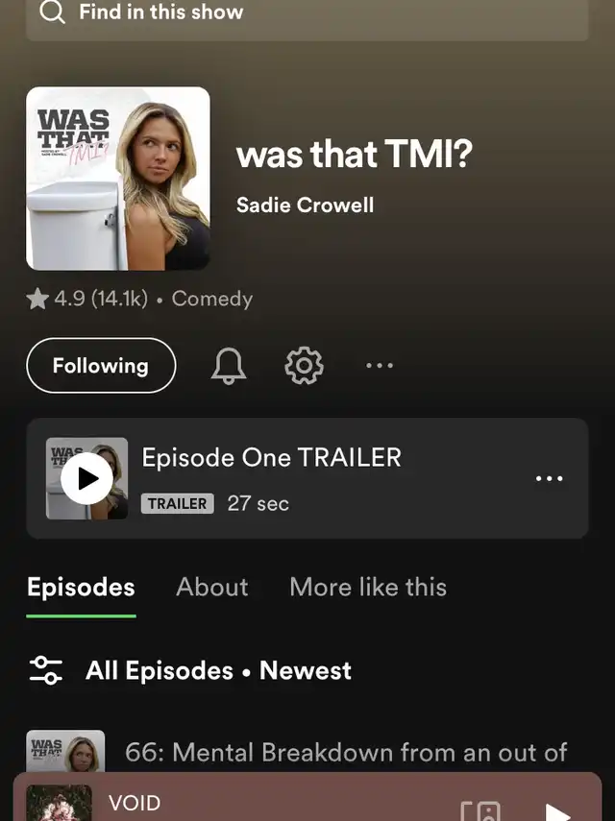Open show settings gear icon
Screen dimensions: 615x821
click(x=304, y=366)
